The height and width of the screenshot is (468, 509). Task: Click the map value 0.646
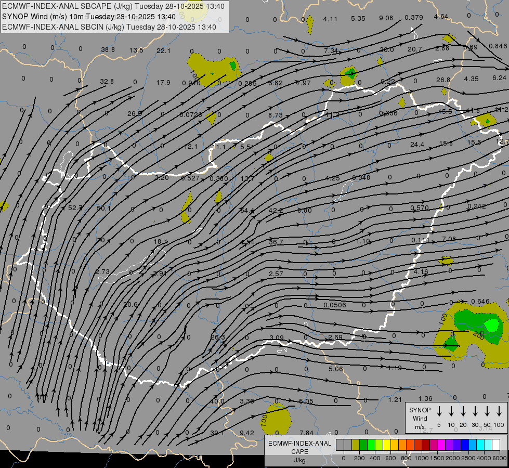(480, 302)
